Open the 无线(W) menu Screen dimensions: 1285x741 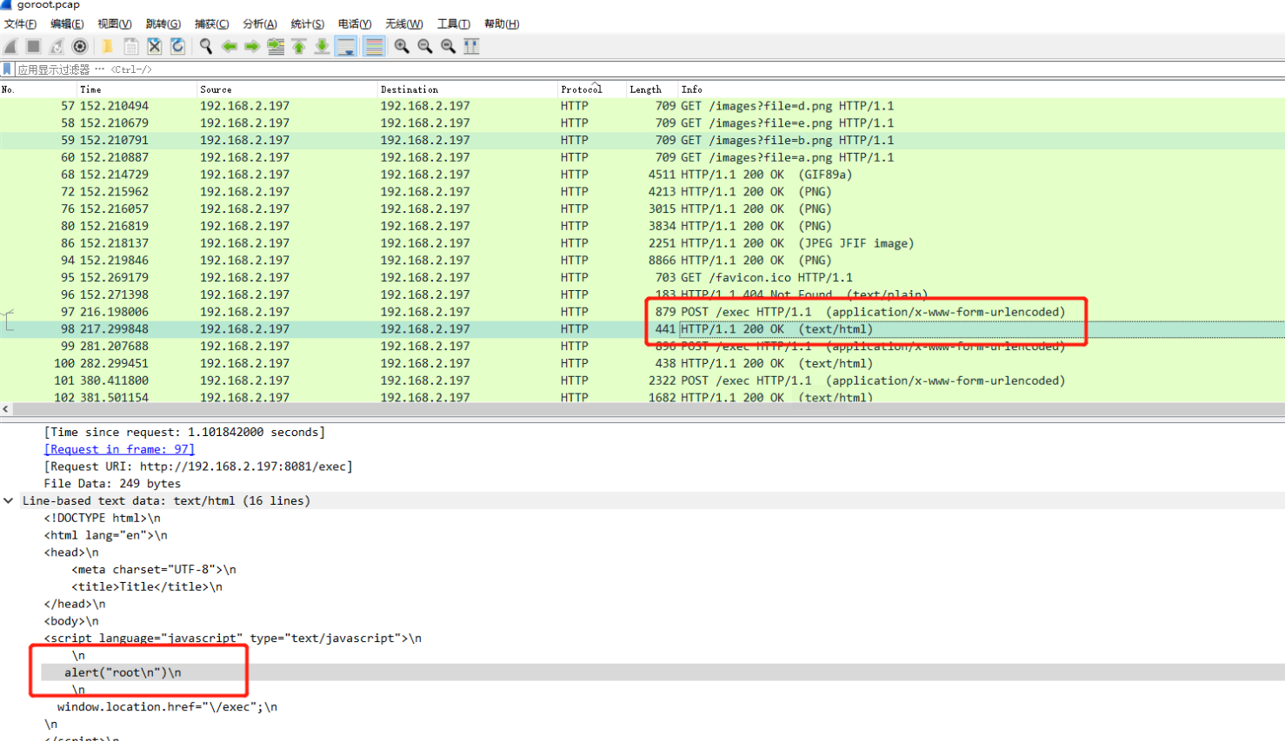coord(404,24)
